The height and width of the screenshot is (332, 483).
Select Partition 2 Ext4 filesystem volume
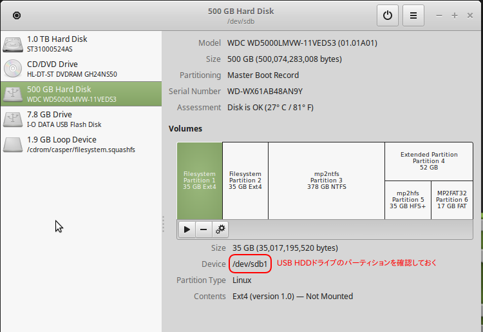pos(245,181)
